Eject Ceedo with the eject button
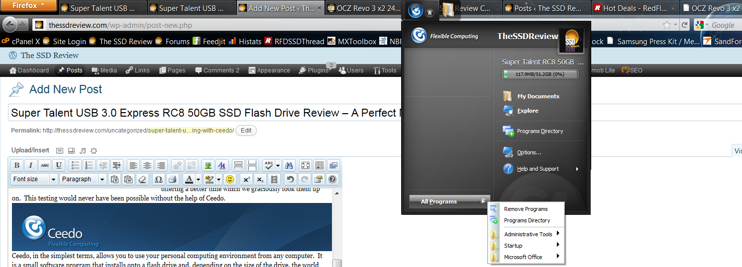Screen dimensions: 742x267 430,11
